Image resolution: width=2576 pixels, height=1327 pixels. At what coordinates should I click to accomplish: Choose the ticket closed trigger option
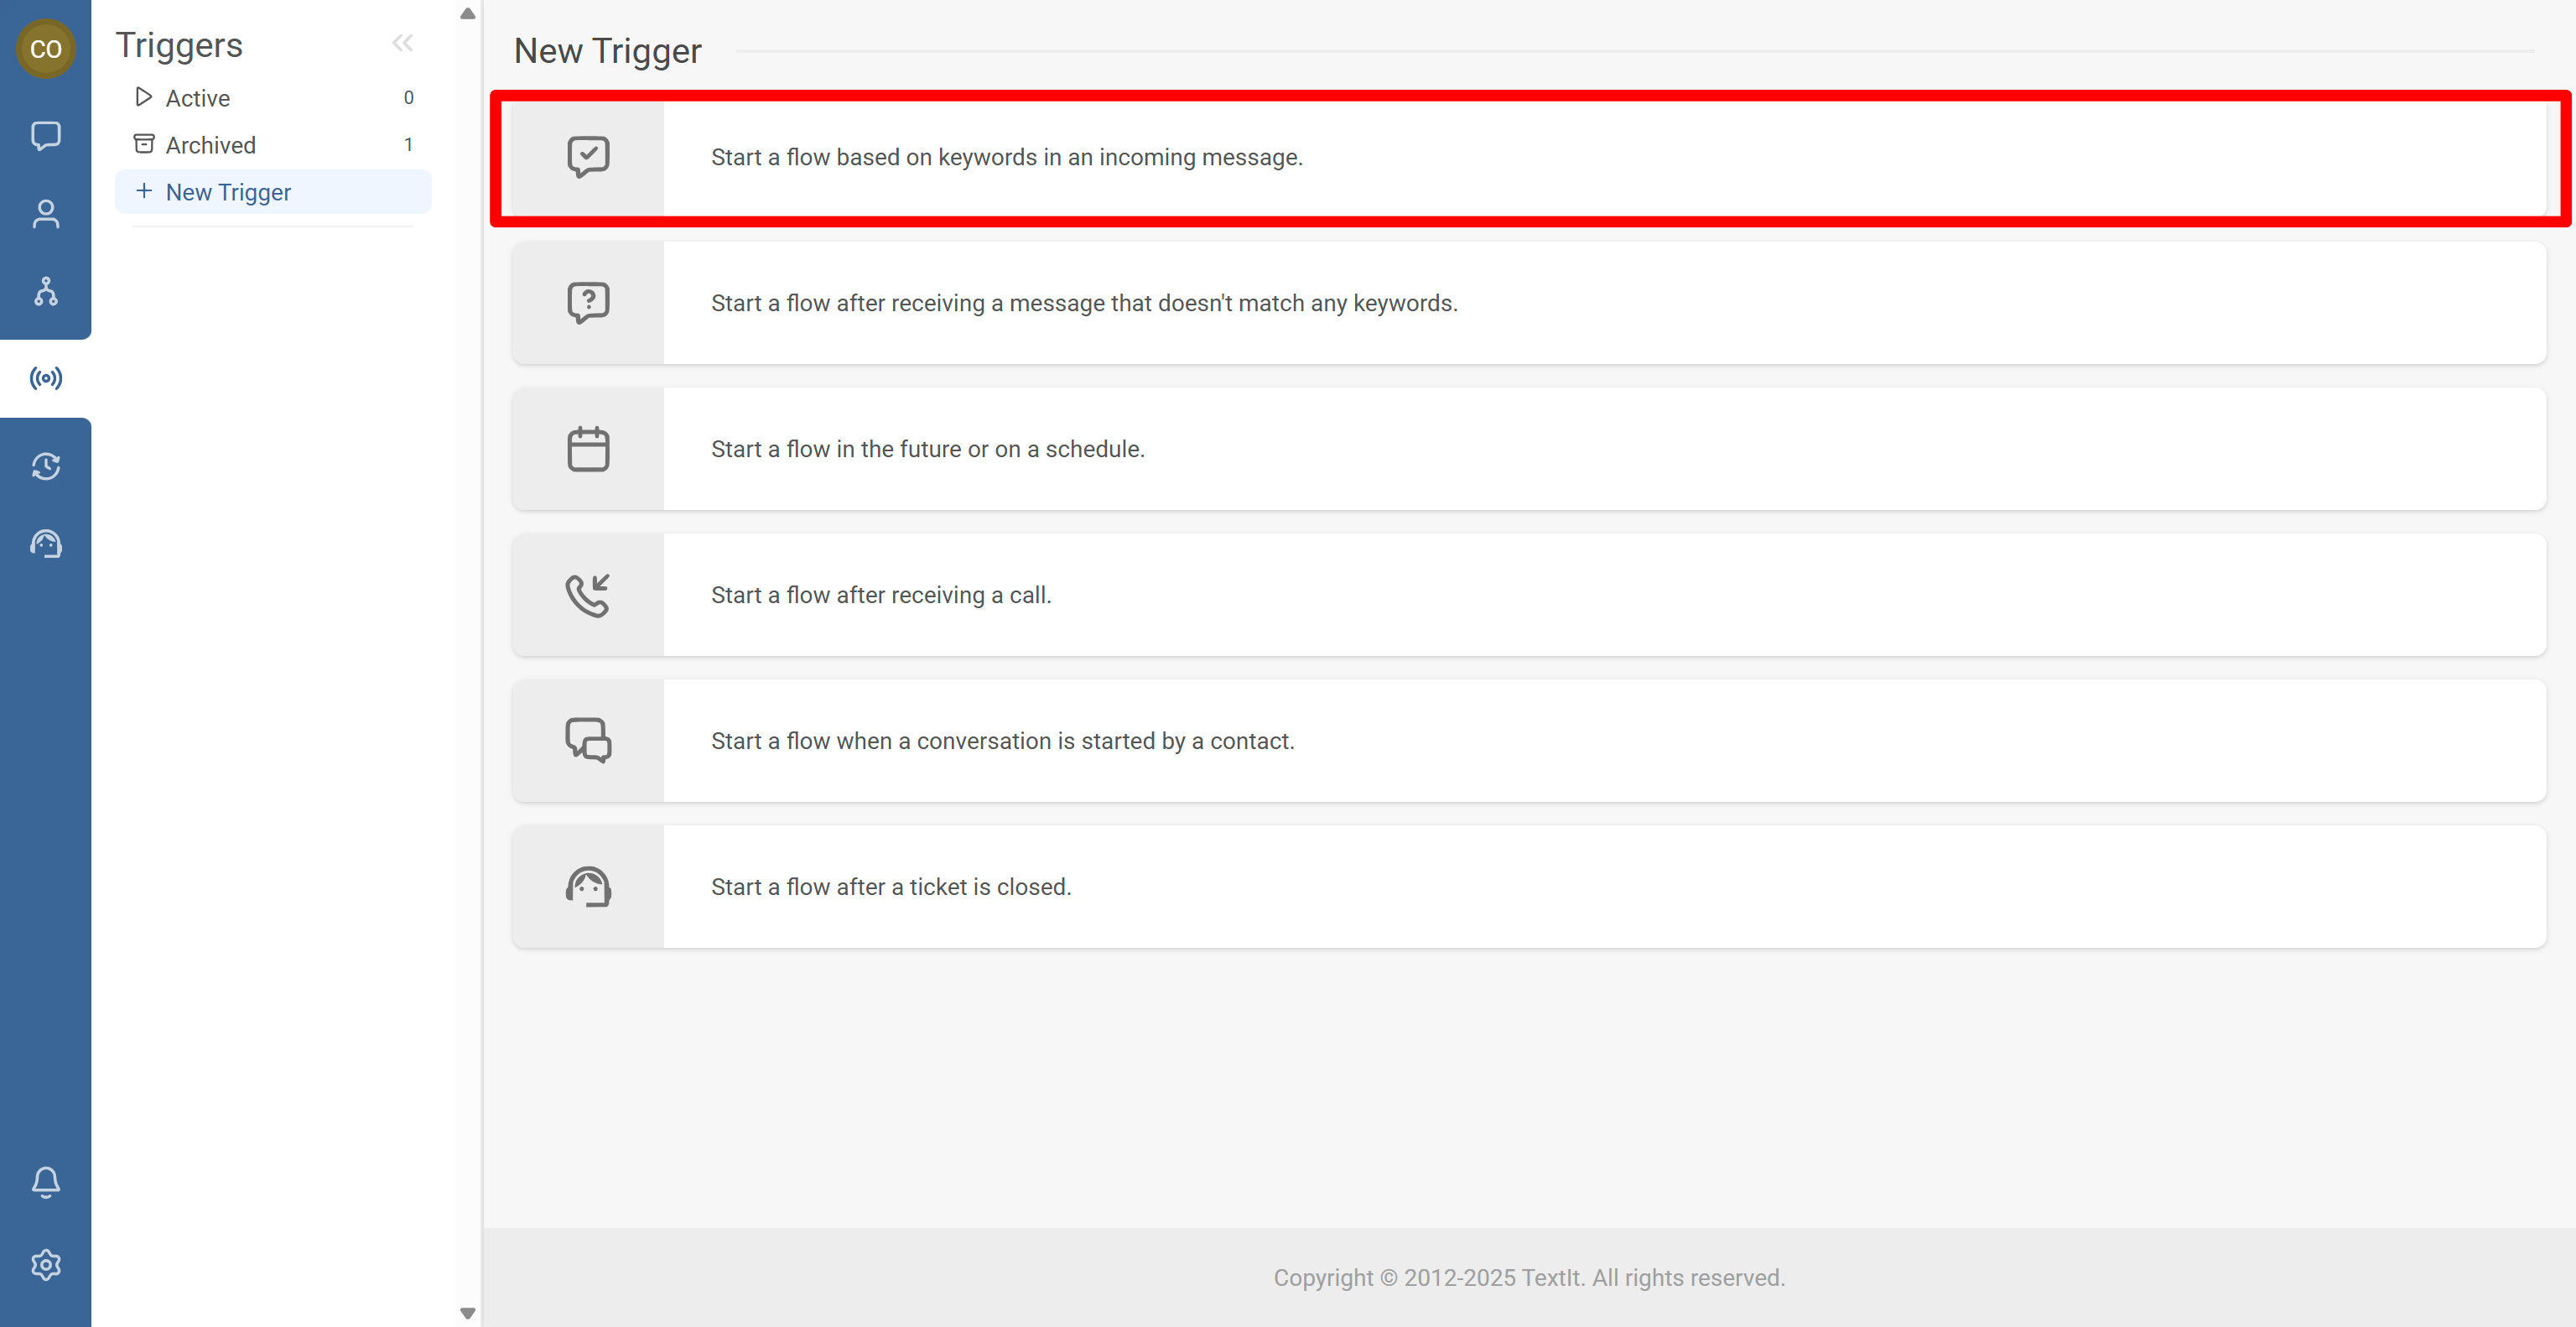[x=890, y=886]
